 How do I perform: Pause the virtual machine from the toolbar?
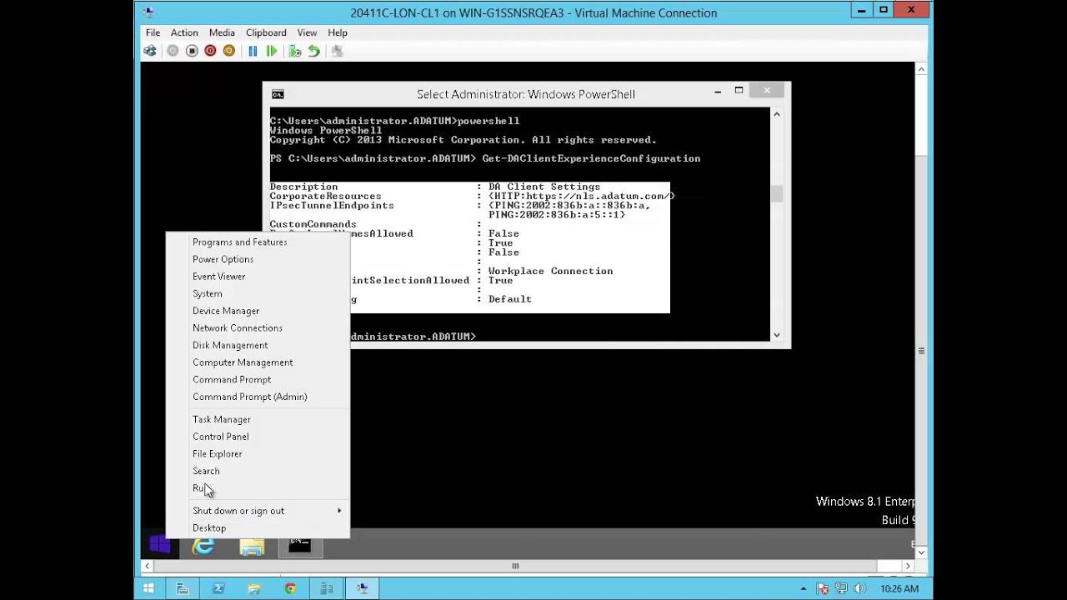253,51
